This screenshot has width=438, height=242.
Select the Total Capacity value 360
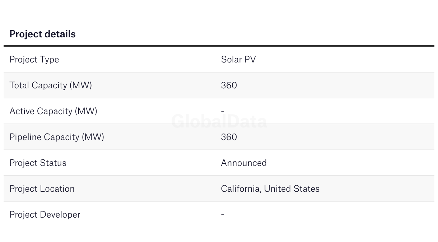pos(229,85)
